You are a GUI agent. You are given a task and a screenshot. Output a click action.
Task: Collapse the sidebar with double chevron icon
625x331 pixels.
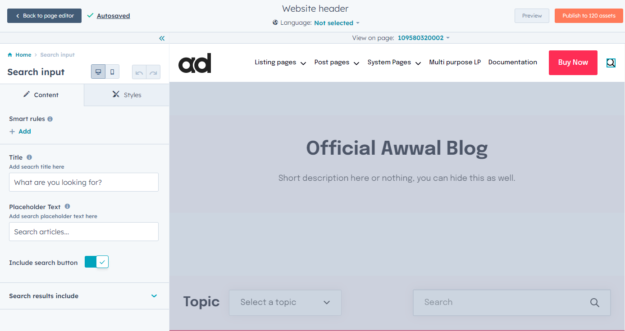pyautogui.click(x=162, y=38)
